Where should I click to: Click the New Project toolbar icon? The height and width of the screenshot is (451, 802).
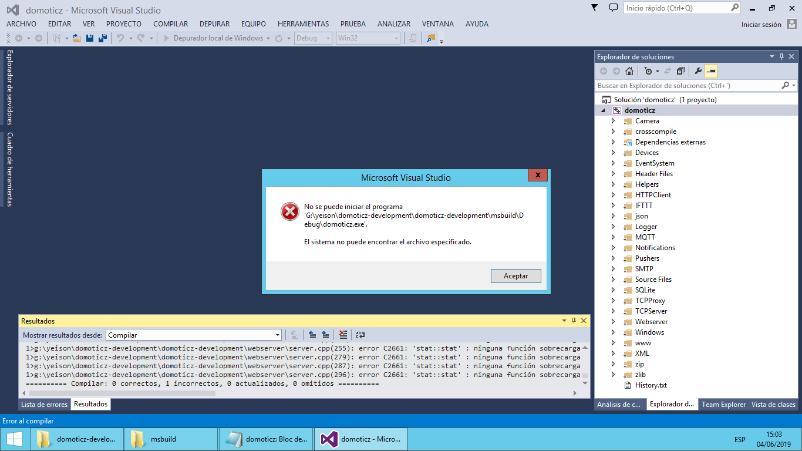tap(57, 38)
